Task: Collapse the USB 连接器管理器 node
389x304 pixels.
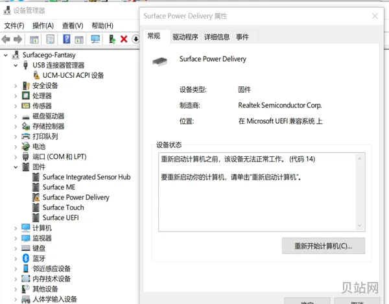Action: pos(16,65)
